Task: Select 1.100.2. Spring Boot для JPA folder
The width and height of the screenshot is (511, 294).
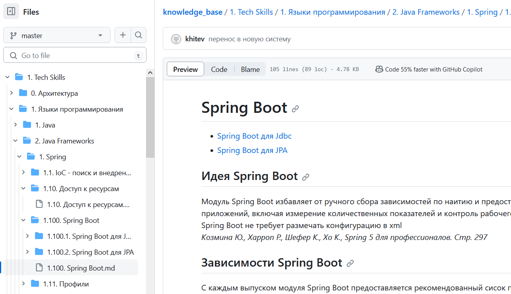Action: [x=90, y=252]
